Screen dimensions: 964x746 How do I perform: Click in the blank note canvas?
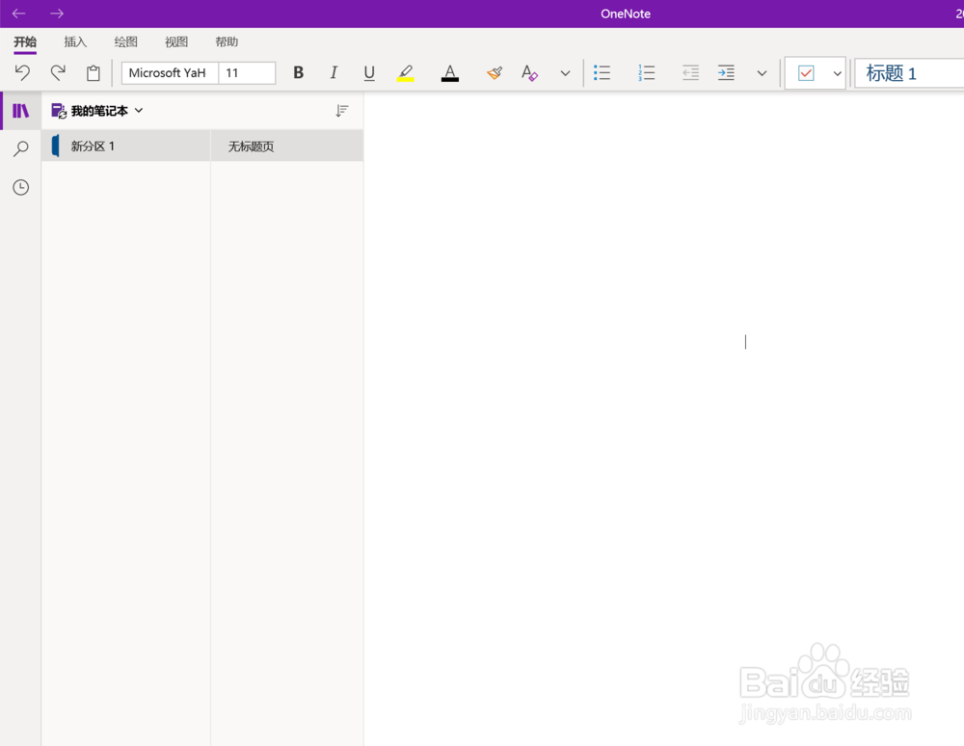coord(664,418)
